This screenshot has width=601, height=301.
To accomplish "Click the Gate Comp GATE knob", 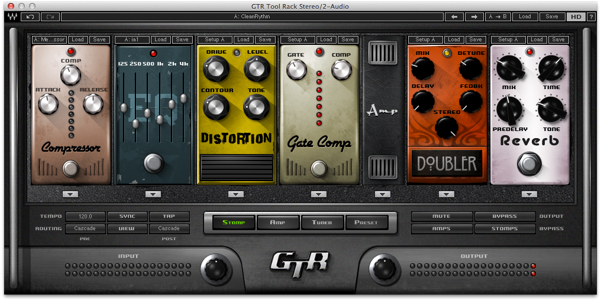I will click(297, 70).
